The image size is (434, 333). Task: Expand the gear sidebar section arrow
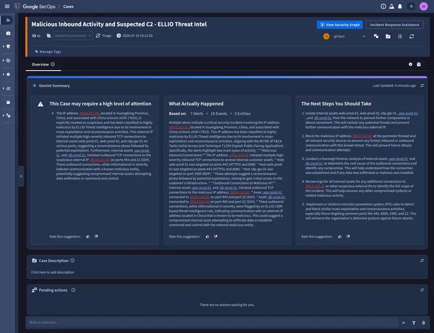[x=3, y=74]
